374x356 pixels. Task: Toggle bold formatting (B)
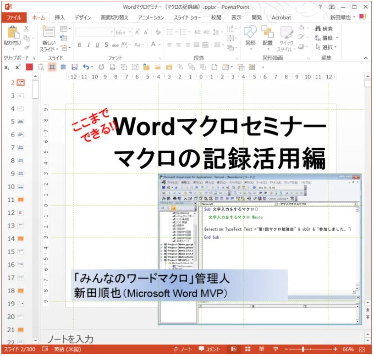point(79,45)
